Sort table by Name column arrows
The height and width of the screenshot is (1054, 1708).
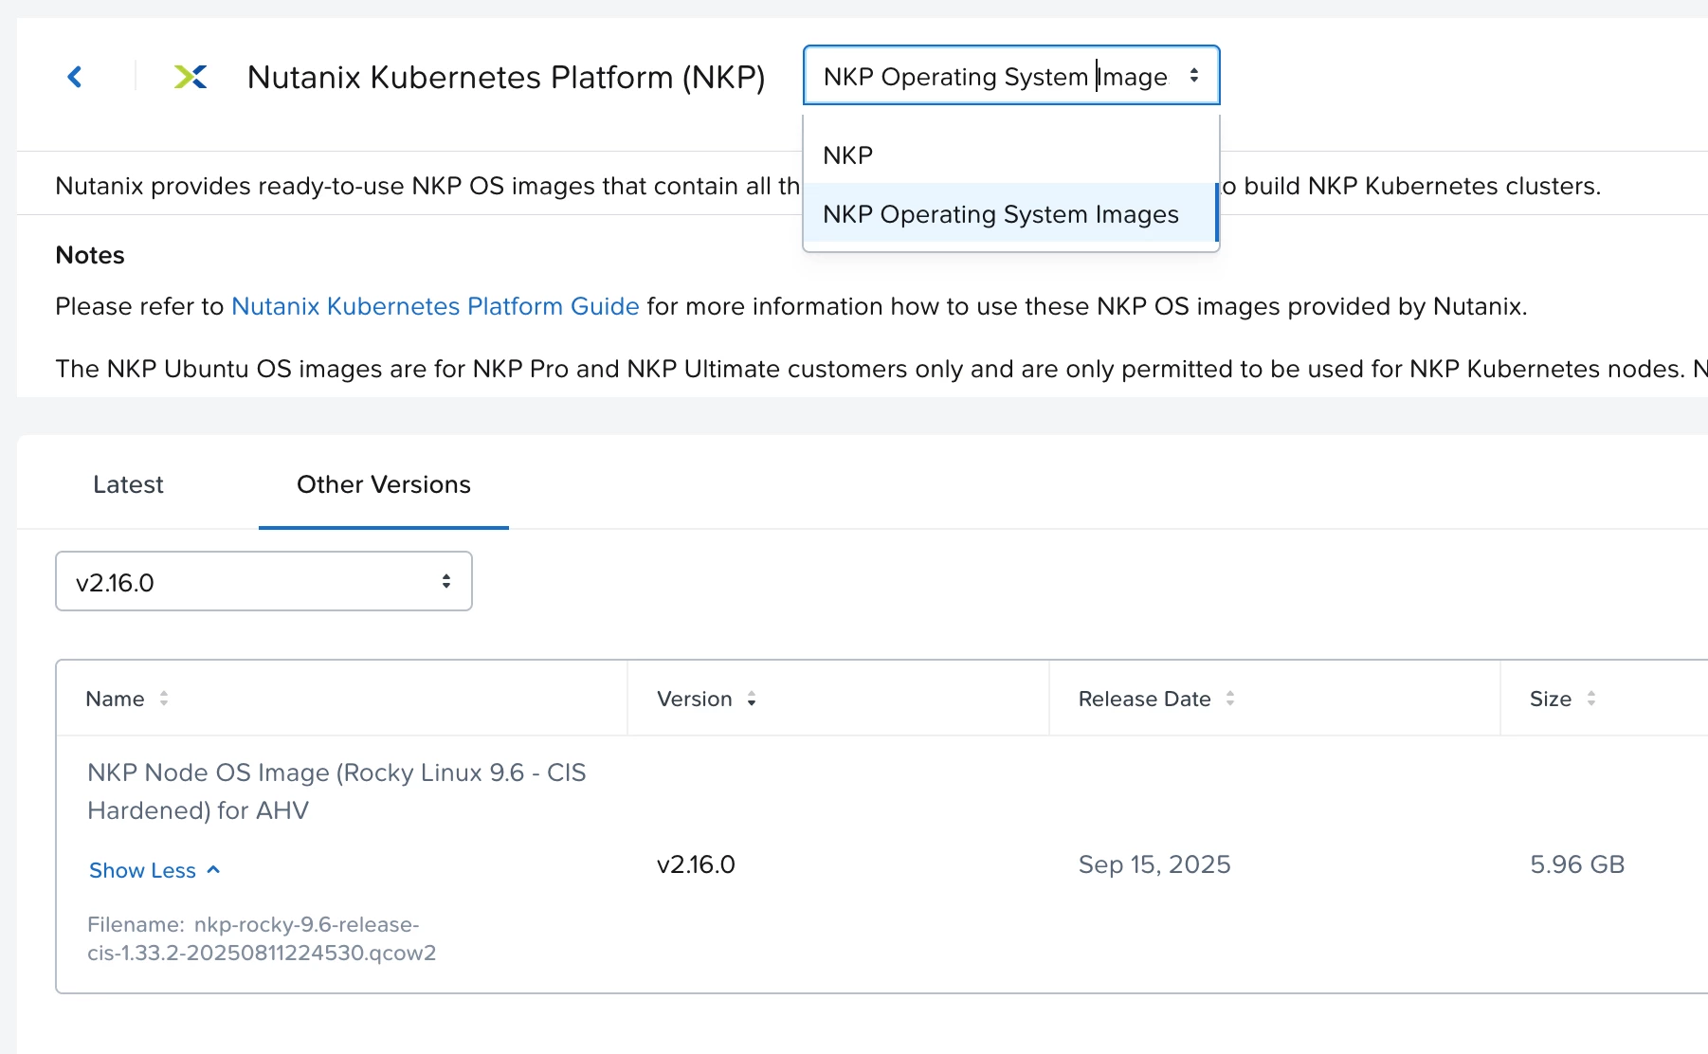[164, 699]
